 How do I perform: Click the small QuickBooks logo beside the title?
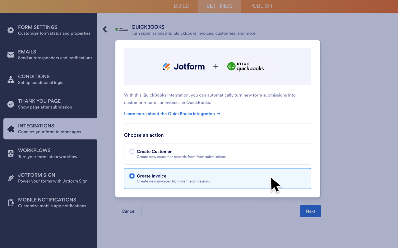[x=122, y=29]
